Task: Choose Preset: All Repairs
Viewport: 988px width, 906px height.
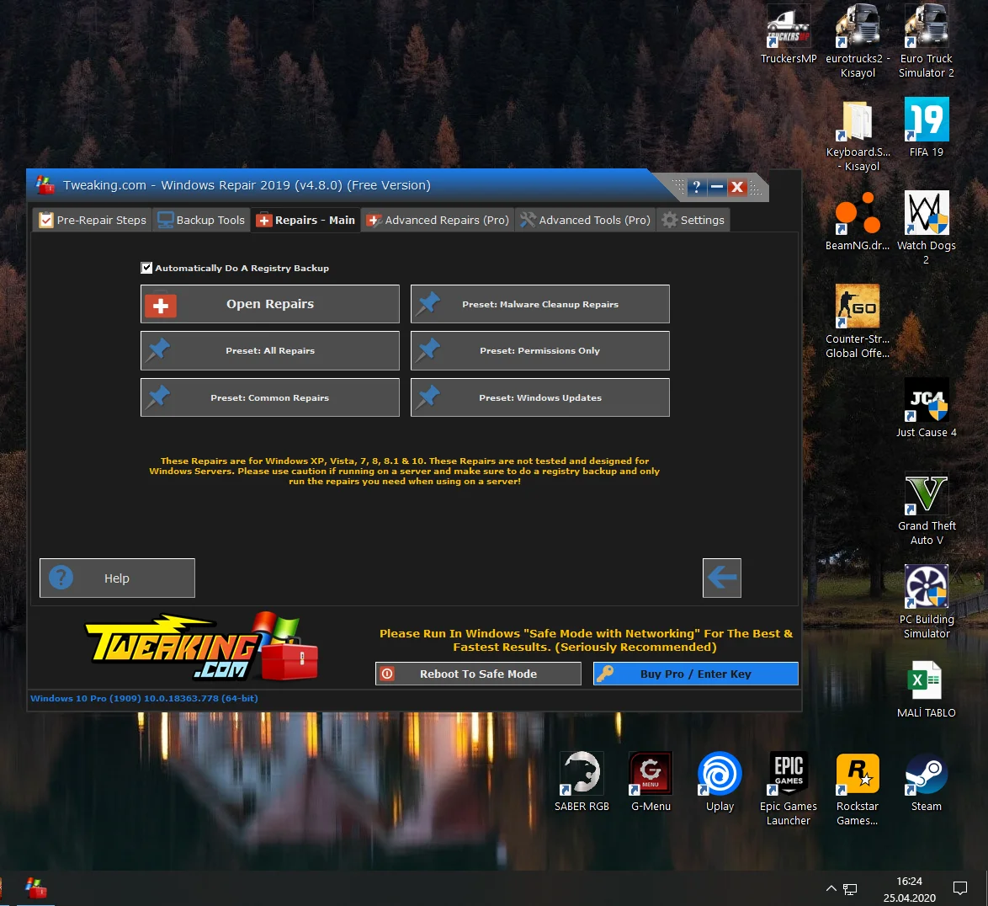Action: click(x=269, y=350)
